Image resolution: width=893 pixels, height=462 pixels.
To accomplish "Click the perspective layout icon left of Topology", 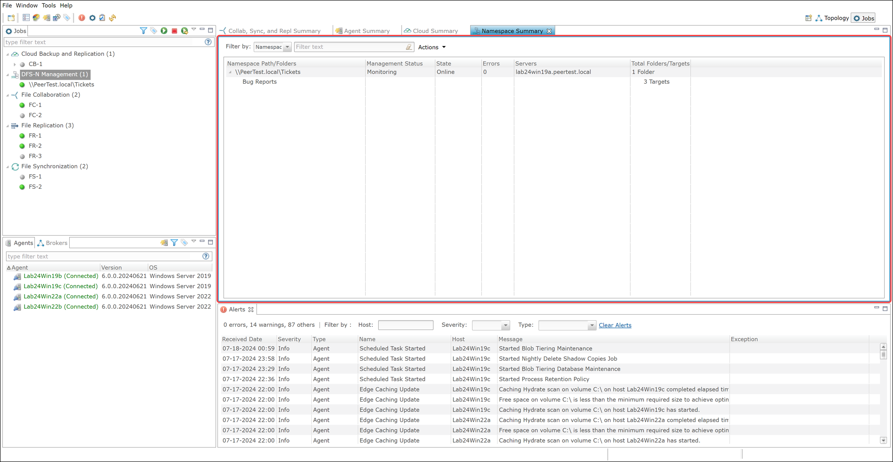I will tap(808, 18).
